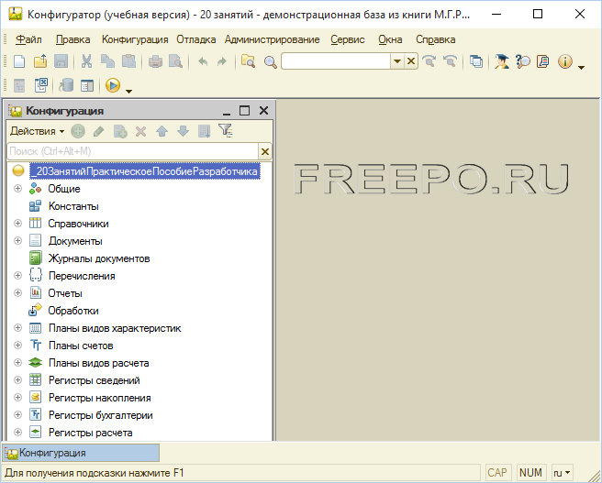Click the move up arrow icon
Screen dimensions: 602x483
coord(162,131)
